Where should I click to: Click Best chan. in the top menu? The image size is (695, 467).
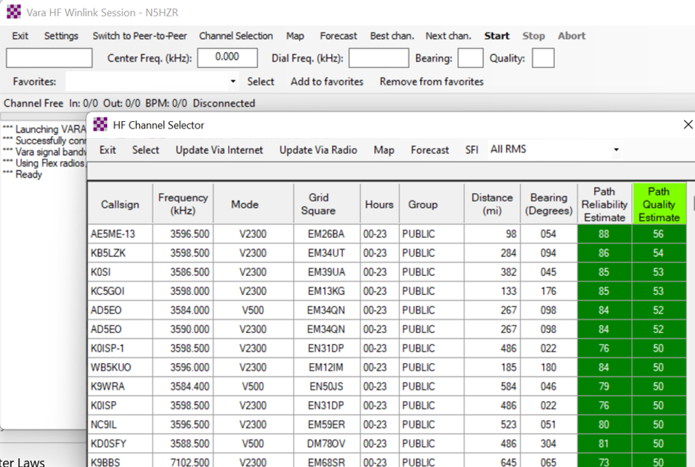tap(392, 36)
